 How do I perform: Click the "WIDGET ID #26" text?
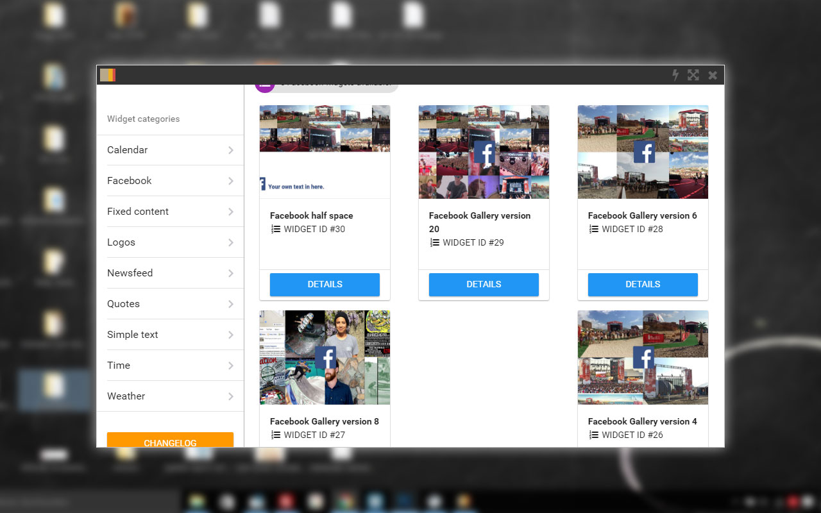pyautogui.click(x=632, y=435)
